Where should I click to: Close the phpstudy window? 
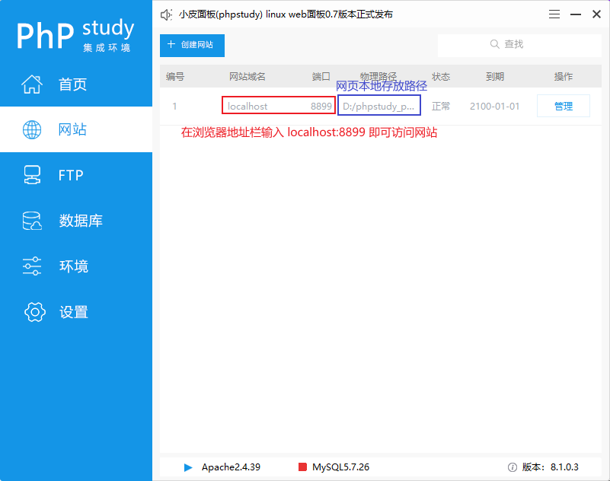point(596,14)
